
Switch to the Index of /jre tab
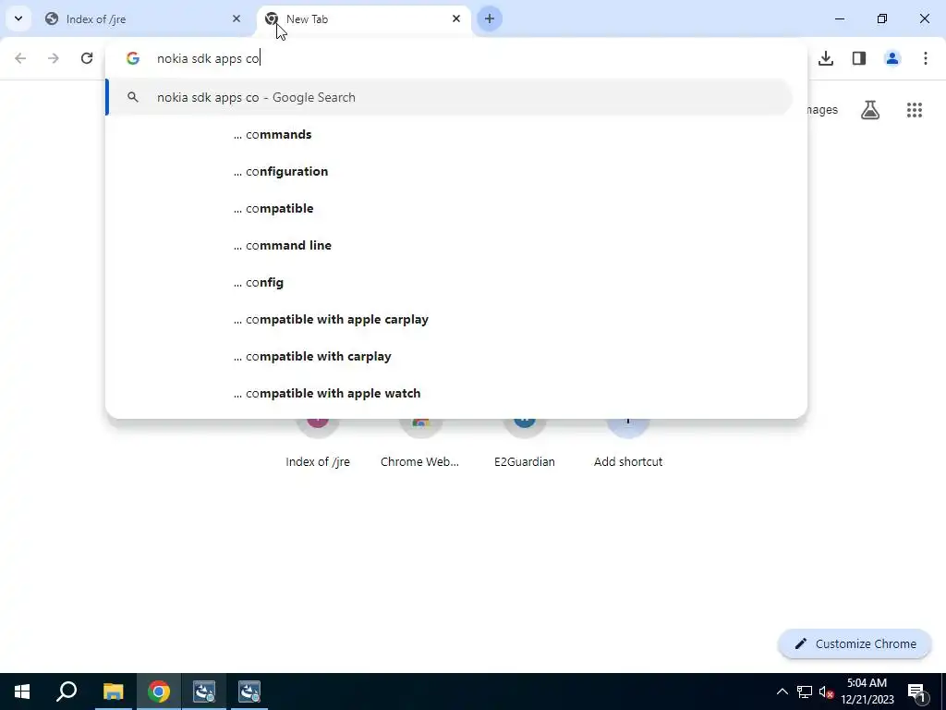point(143,18)
